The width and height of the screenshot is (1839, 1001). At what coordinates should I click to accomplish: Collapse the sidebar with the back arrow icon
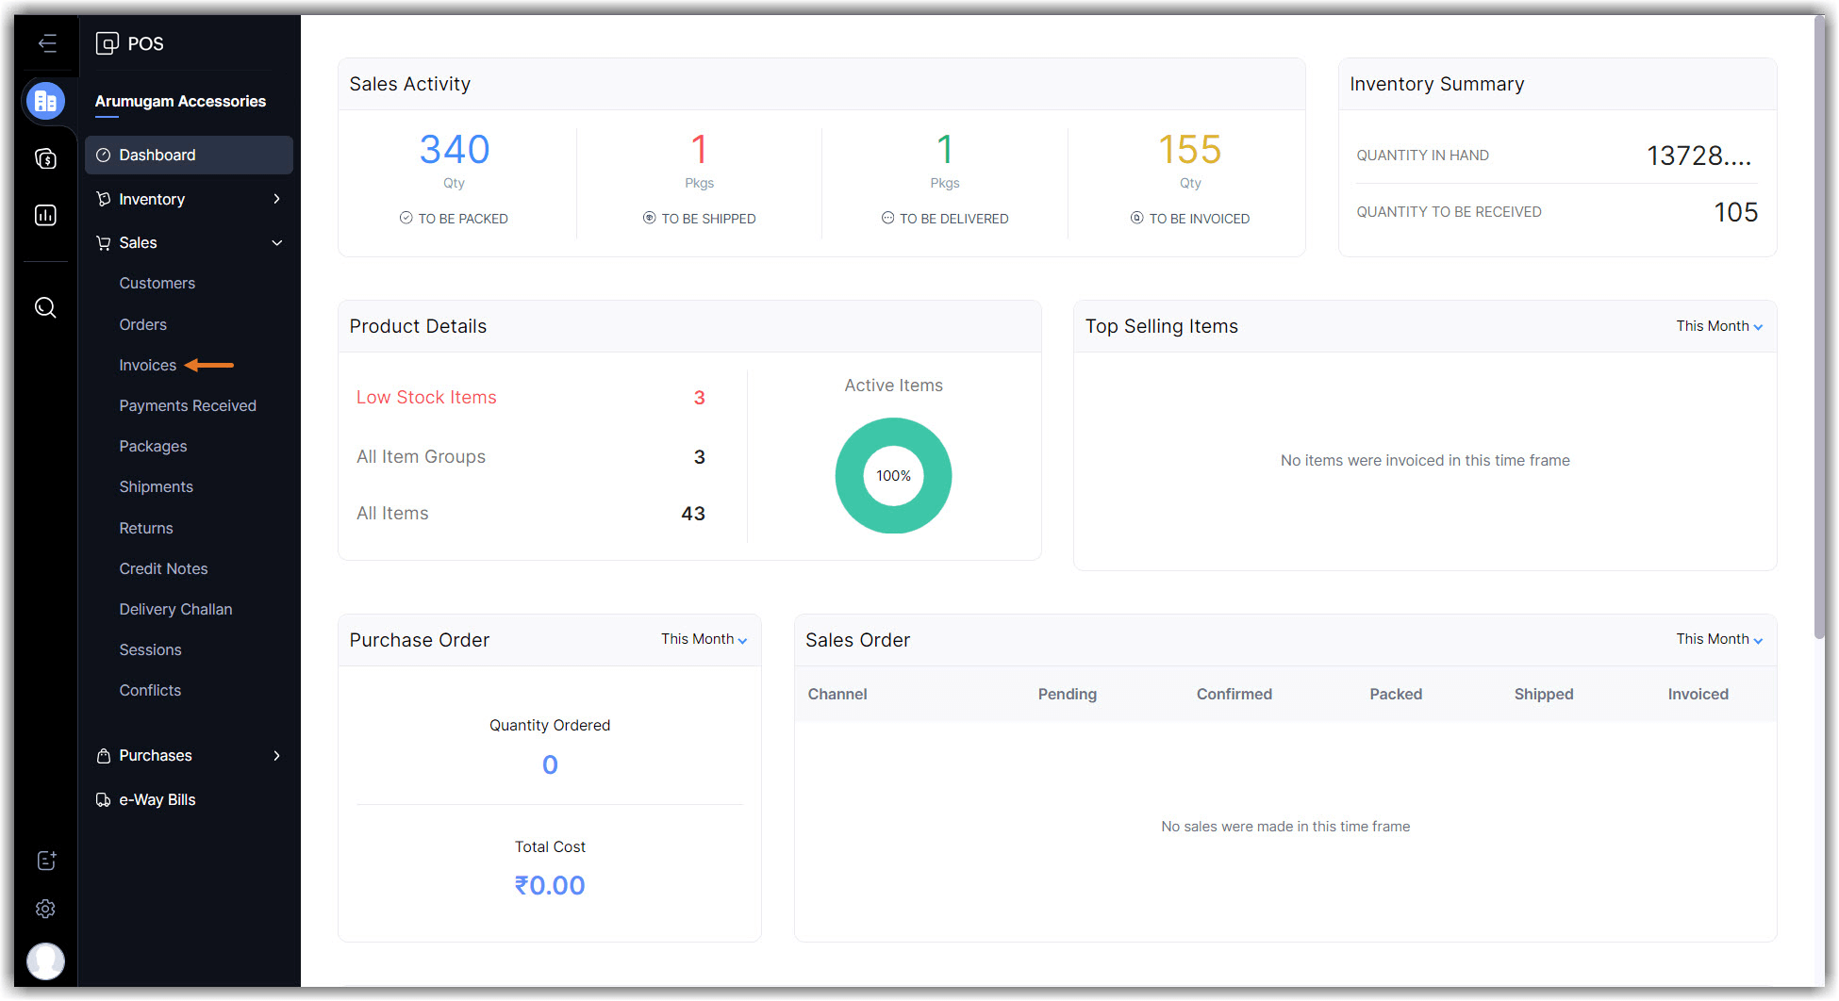(x=47, y=43)
